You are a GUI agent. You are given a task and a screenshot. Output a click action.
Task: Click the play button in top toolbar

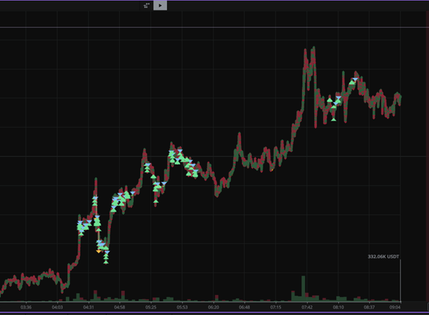point(160,5)
